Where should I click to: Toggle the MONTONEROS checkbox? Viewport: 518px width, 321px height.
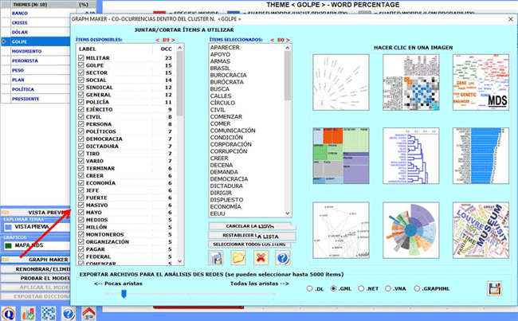point(81,234)
